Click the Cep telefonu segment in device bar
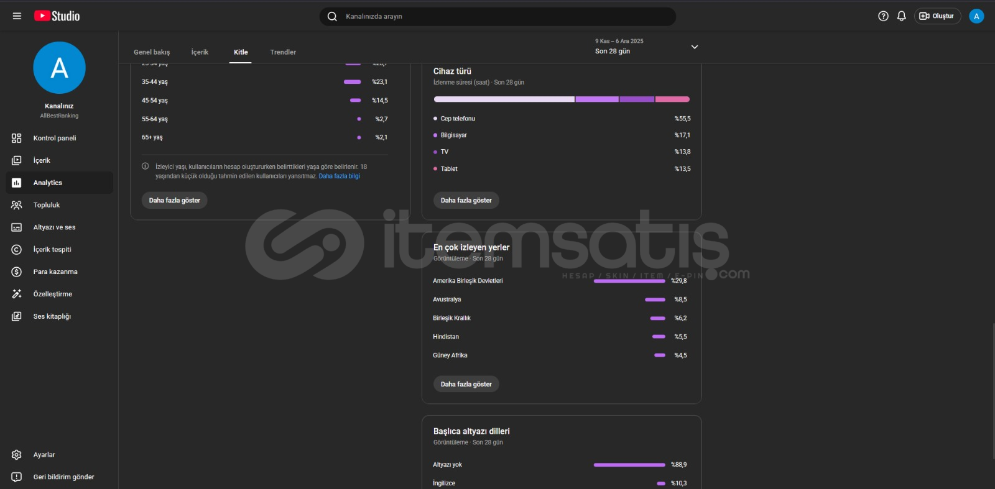The image size is (995, 489). [504, 99]
